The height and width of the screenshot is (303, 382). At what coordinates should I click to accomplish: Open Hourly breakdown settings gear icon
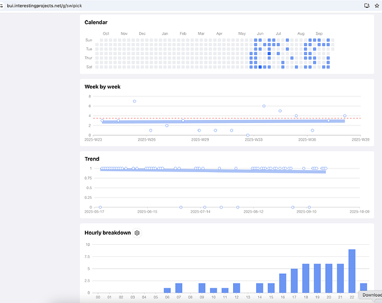pos(137,233)
